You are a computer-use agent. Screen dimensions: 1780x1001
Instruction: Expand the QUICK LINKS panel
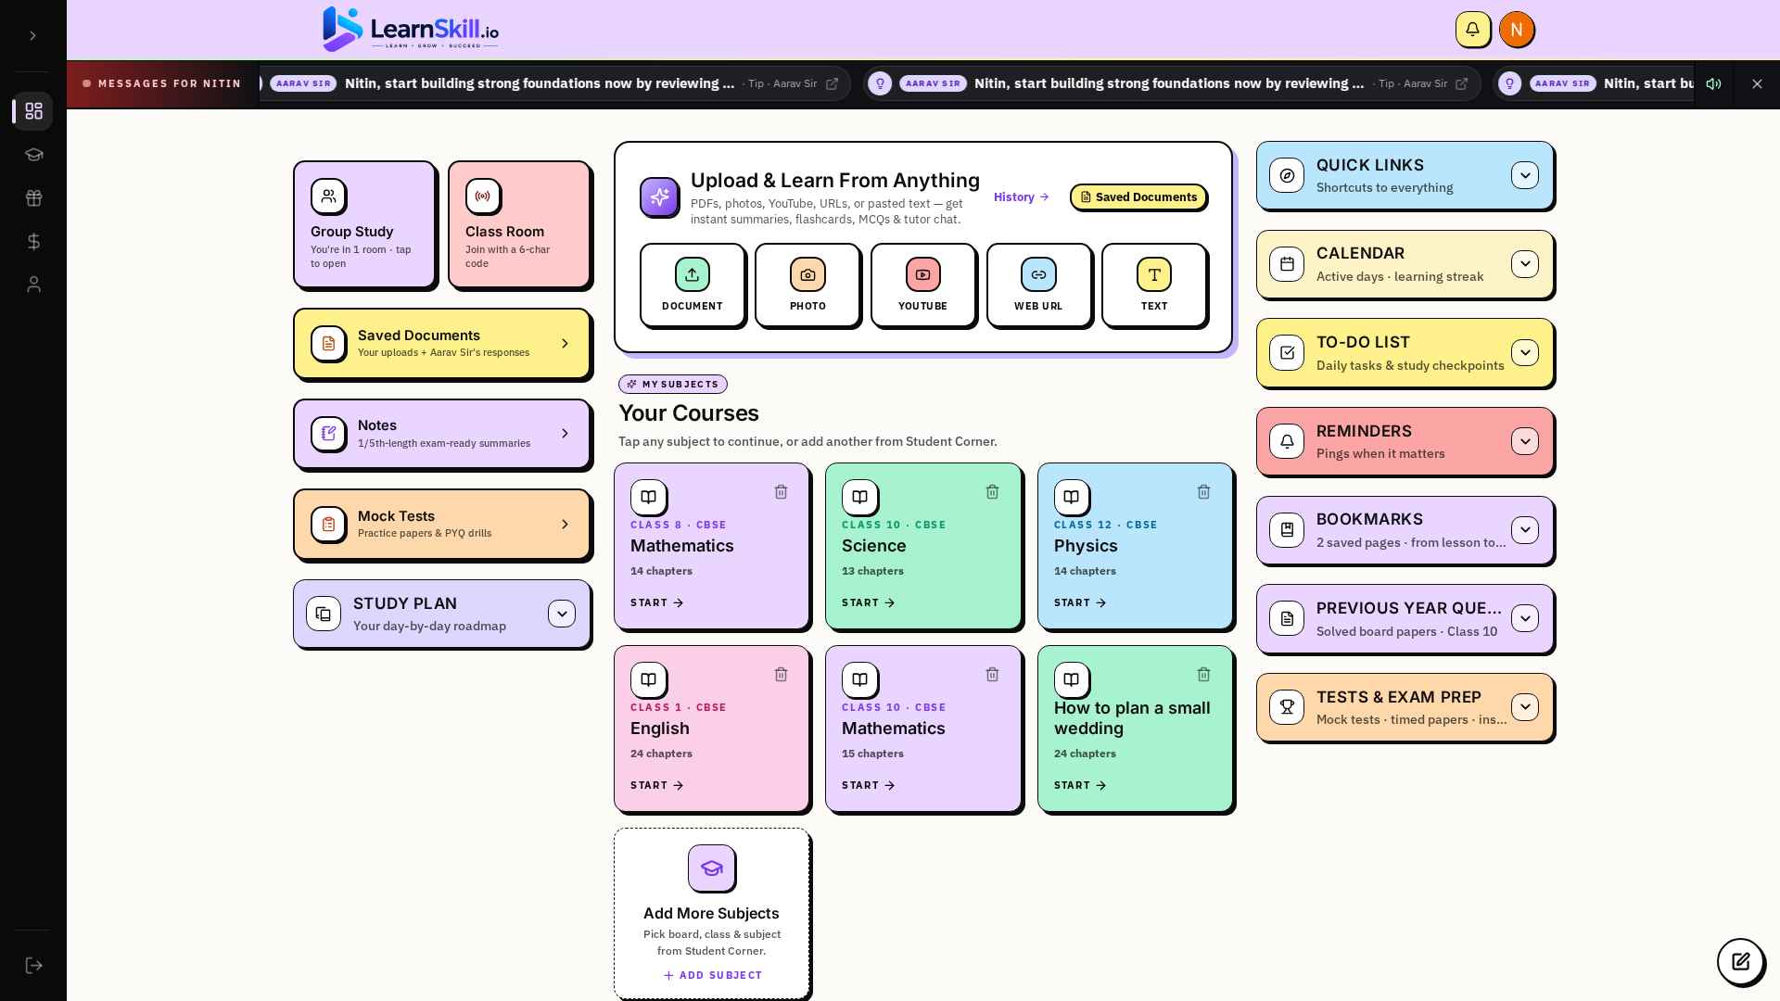pos(1524,175)
